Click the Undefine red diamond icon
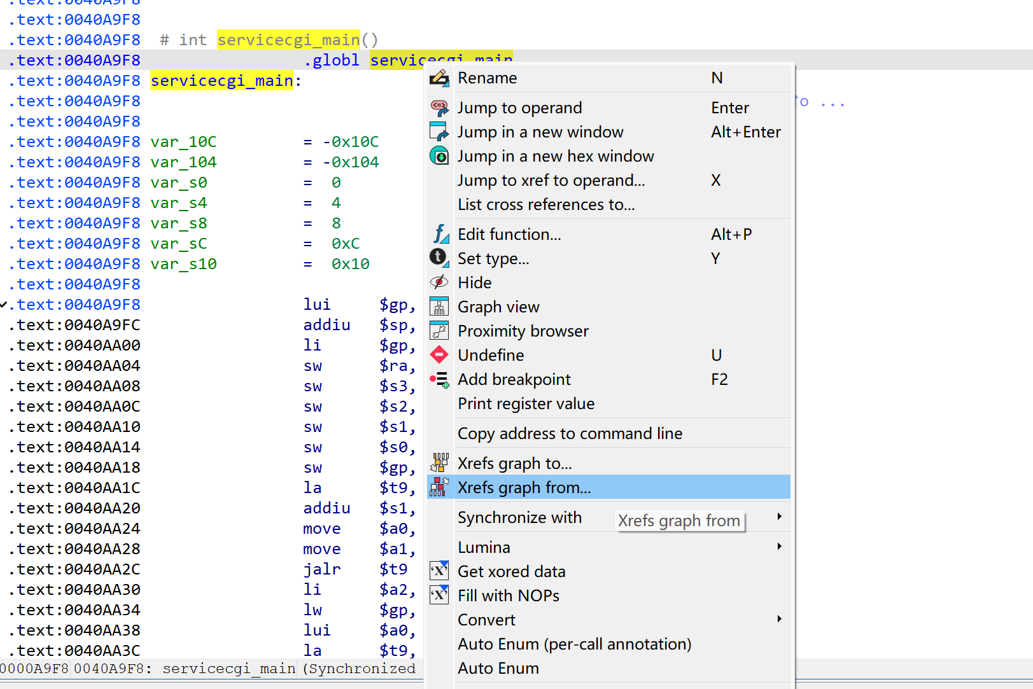This screenshot has width=1033, height=689. click(439, 355)
